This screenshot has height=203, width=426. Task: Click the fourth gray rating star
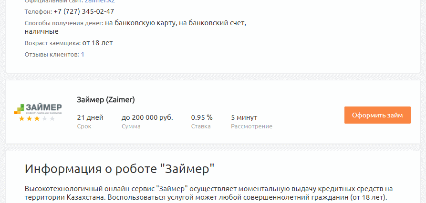[x=44, y=119]
